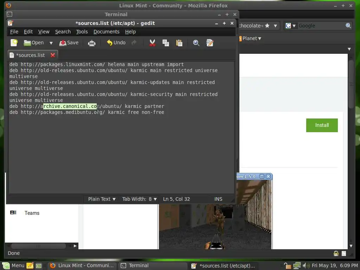360x270 pixels.
Task: Click the scroll down arrow in Firefox
Action: [x=351, y=246]
